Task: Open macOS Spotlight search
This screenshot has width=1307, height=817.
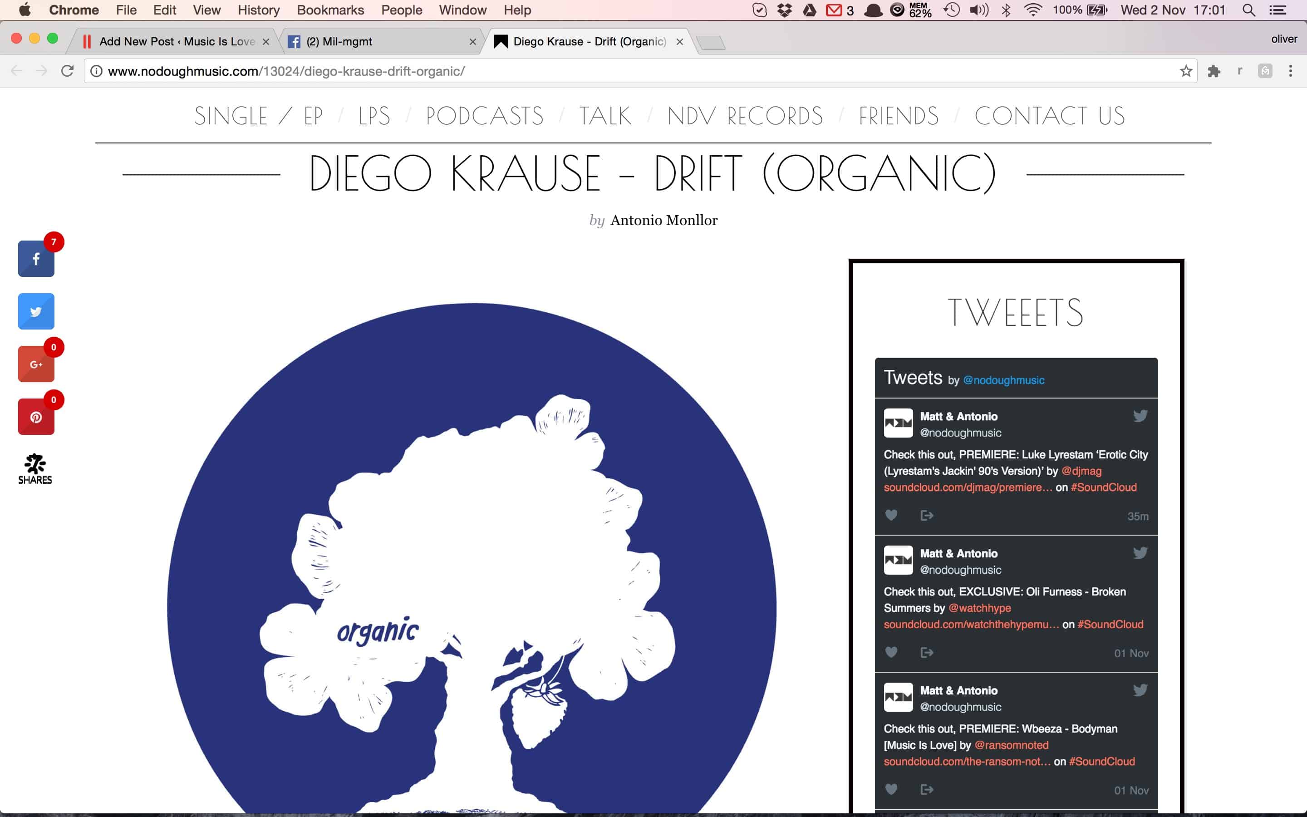Action: (1248, 10)
